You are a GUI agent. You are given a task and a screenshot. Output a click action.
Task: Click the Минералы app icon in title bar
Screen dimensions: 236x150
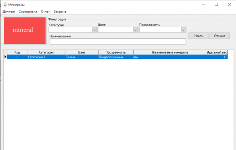click(x=5, y=4)
